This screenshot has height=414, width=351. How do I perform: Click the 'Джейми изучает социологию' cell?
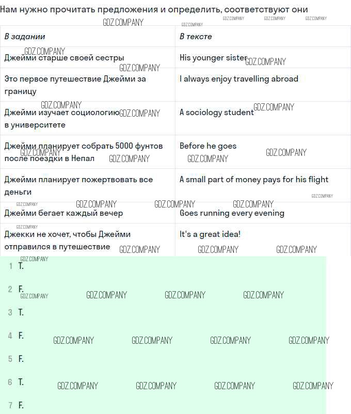pos(62,118)
